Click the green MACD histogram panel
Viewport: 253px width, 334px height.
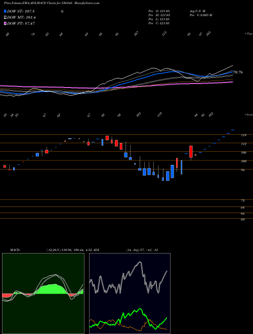43,294
